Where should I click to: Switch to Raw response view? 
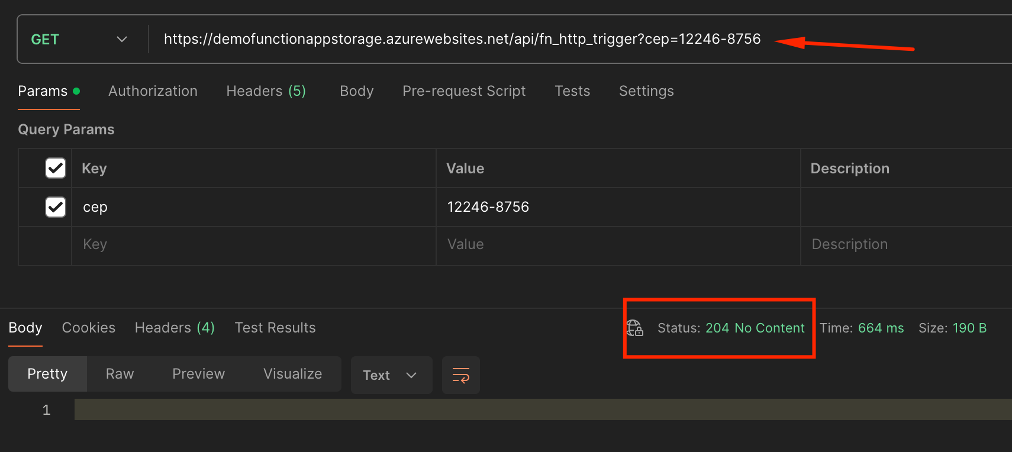120,374
